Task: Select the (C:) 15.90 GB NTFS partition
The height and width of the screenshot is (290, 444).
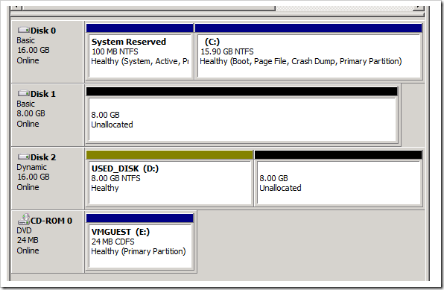Action: pyautogui.click(x=308, y=56)
